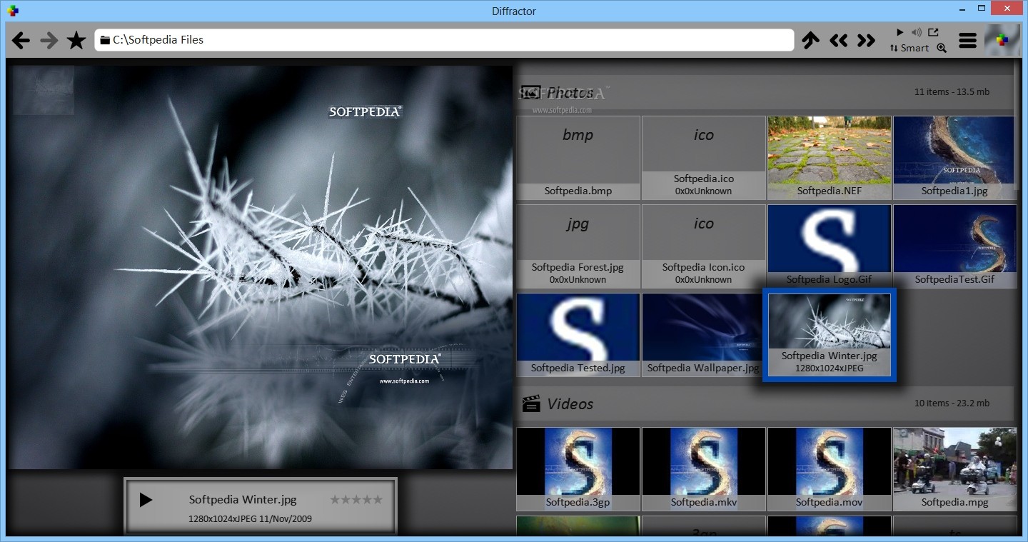Select the Softpedia.ico thumbnail
Screen dimensions: 1028x542
point(704,158)
